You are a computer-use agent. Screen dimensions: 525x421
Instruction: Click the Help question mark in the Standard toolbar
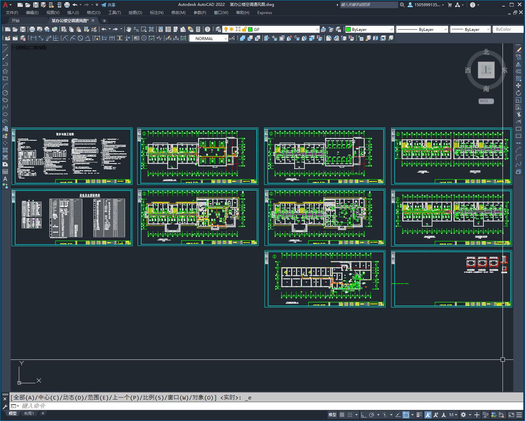208,29
